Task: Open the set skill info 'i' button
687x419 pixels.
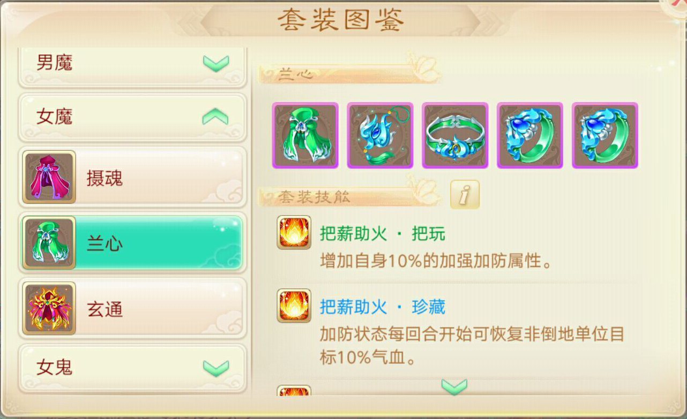Action: coord(465,194)
